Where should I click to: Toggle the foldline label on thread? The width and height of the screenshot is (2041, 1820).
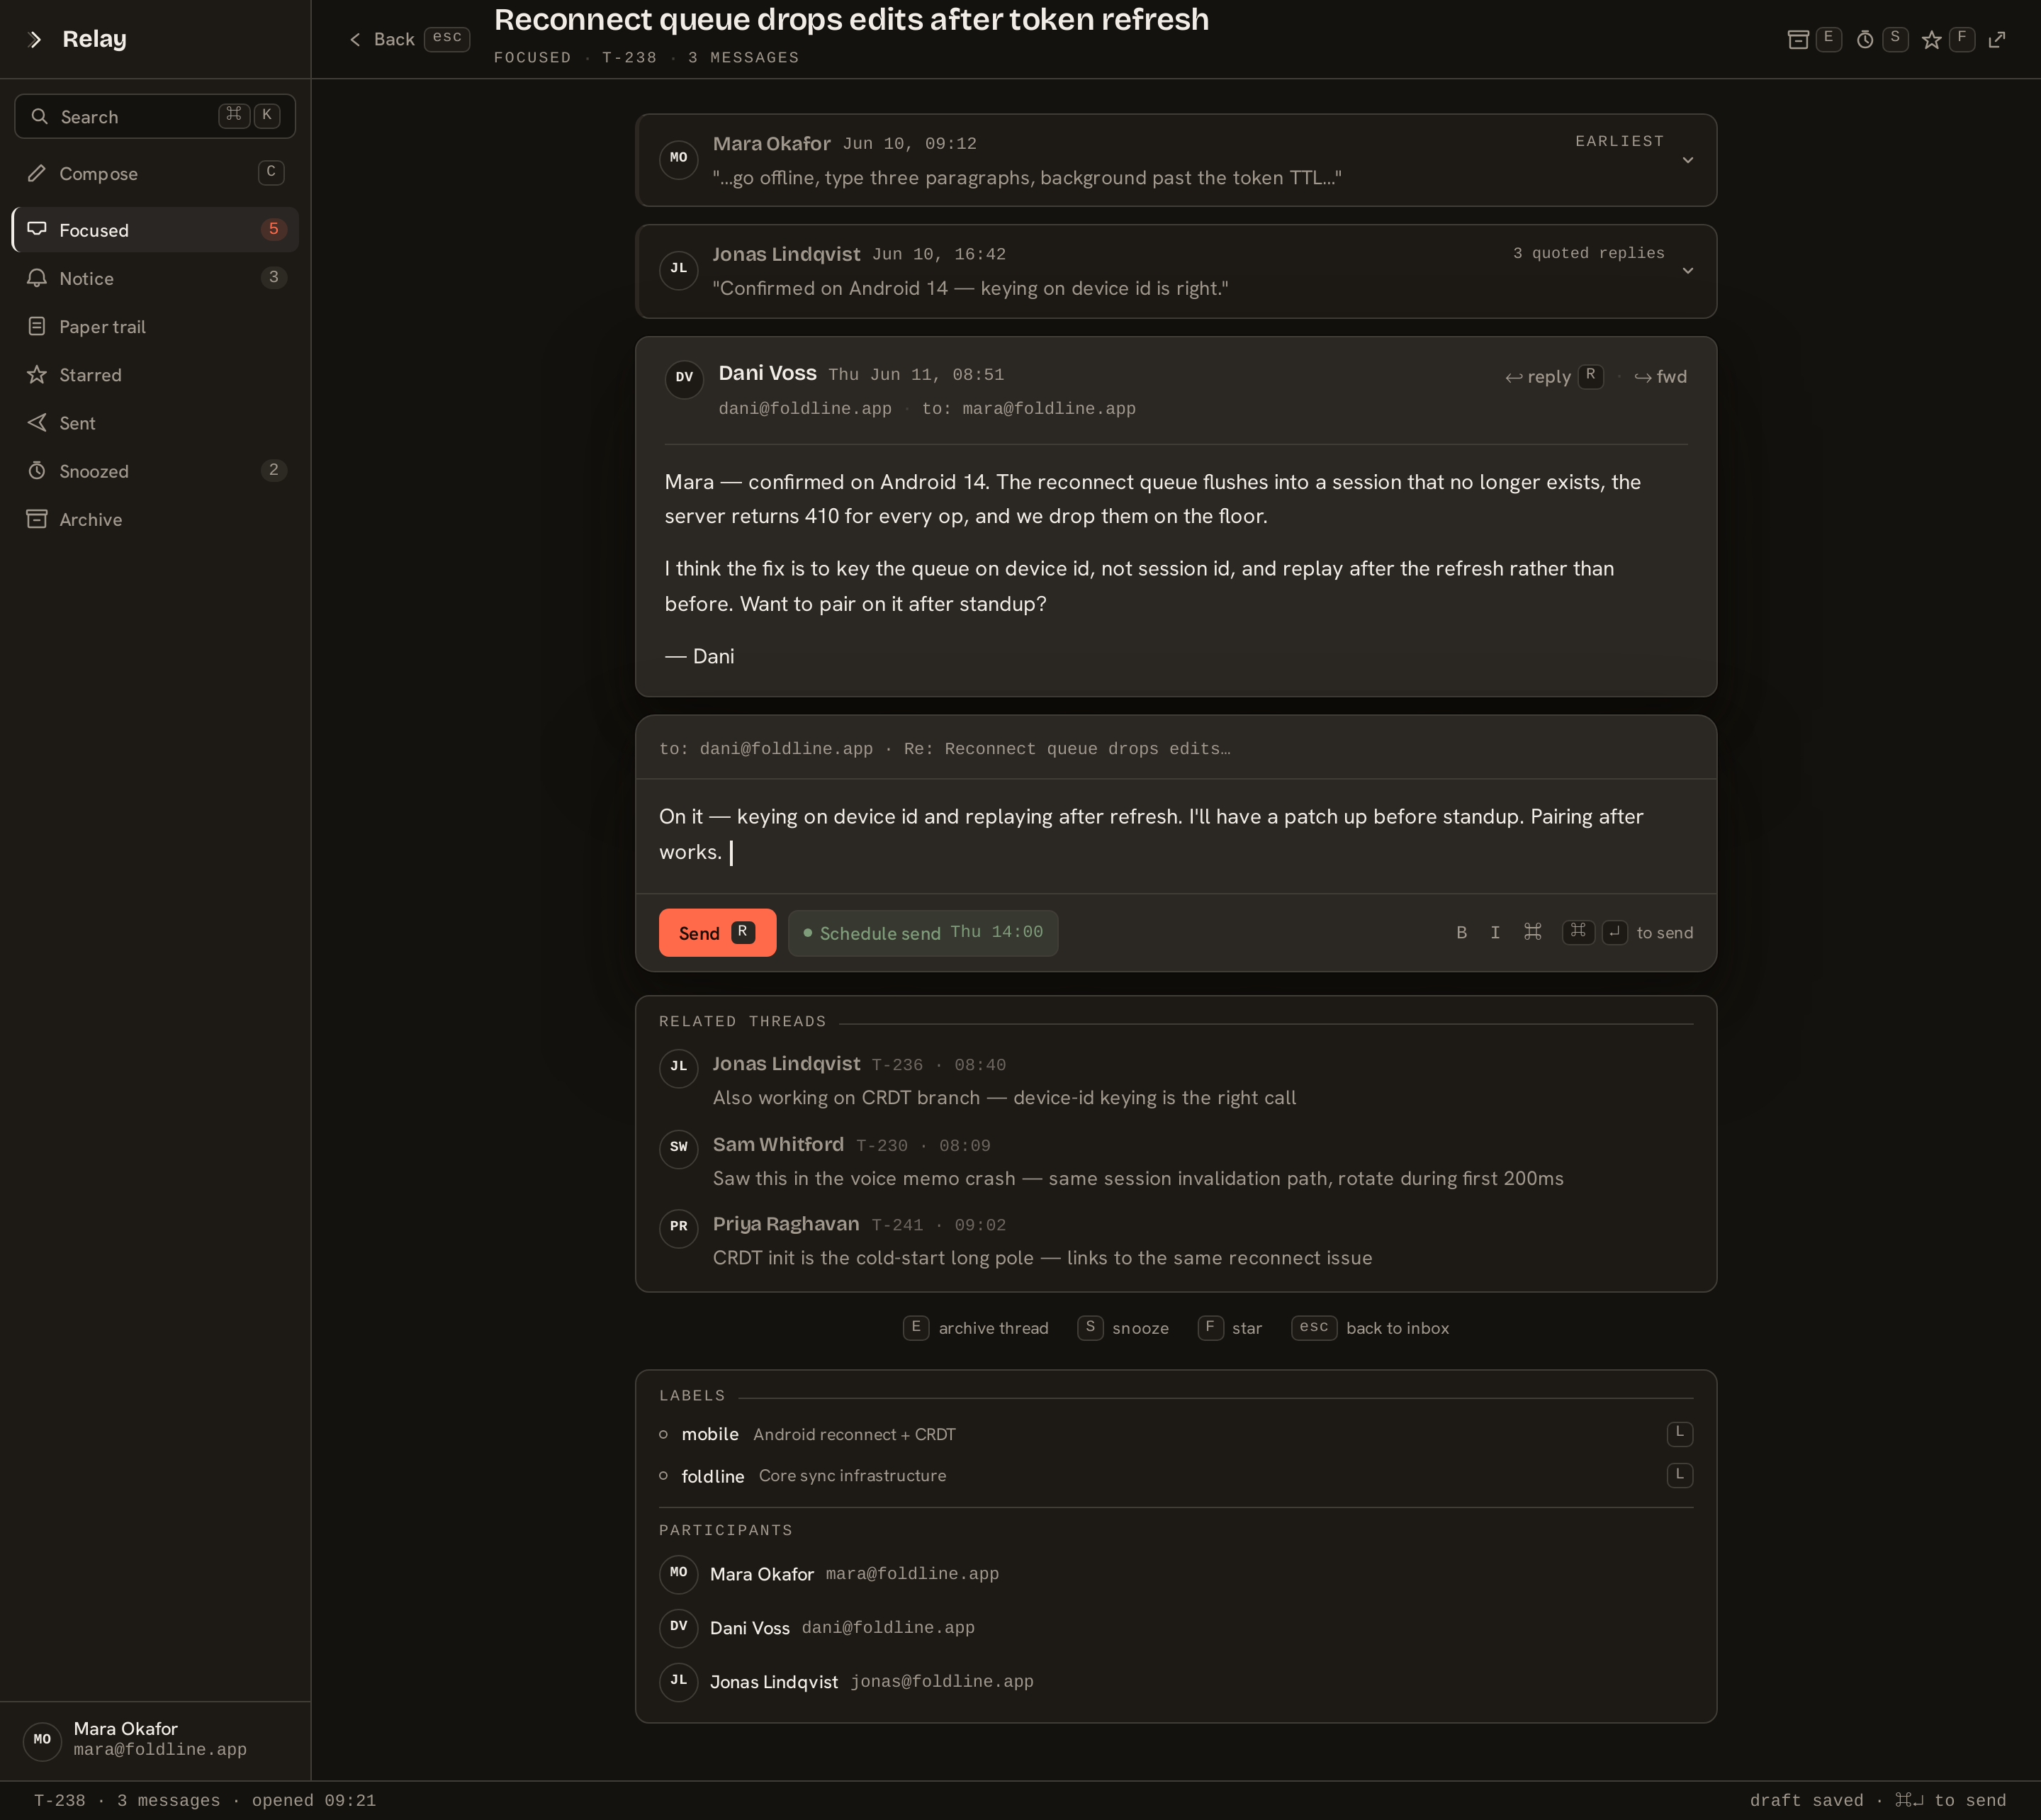1175,1475
